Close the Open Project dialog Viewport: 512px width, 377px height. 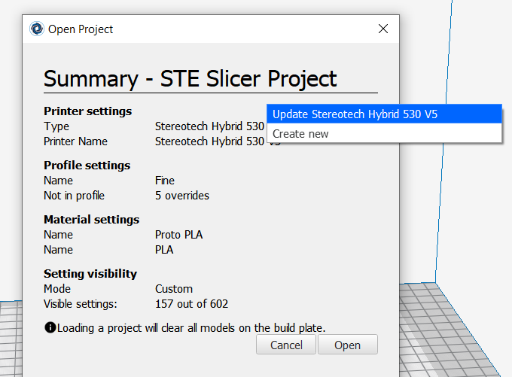[383, 29]
